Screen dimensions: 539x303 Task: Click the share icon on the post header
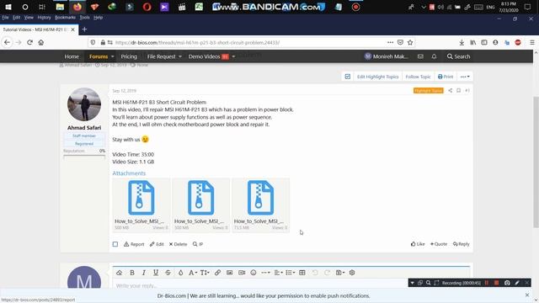coord(450,90)
